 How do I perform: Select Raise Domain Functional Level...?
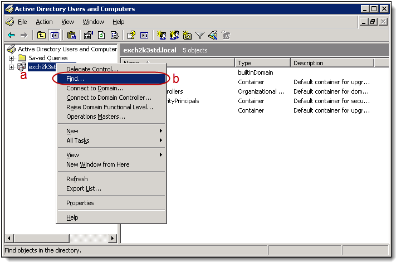click(x=111, y=107)
